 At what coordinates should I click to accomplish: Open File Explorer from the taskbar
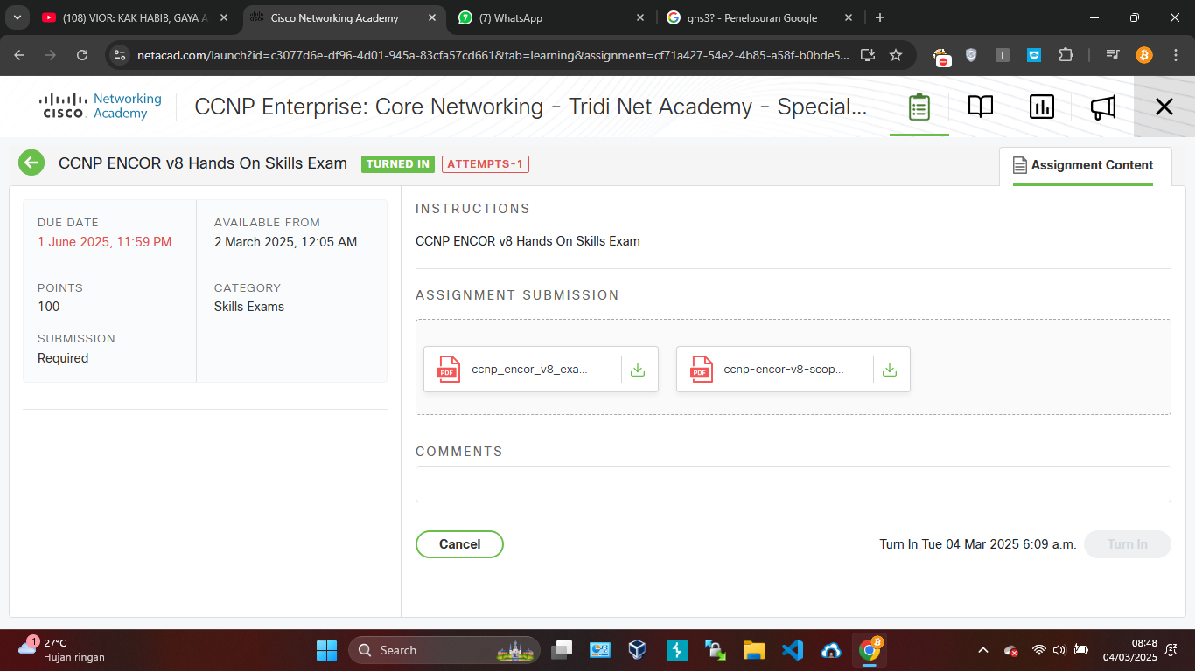753,650
